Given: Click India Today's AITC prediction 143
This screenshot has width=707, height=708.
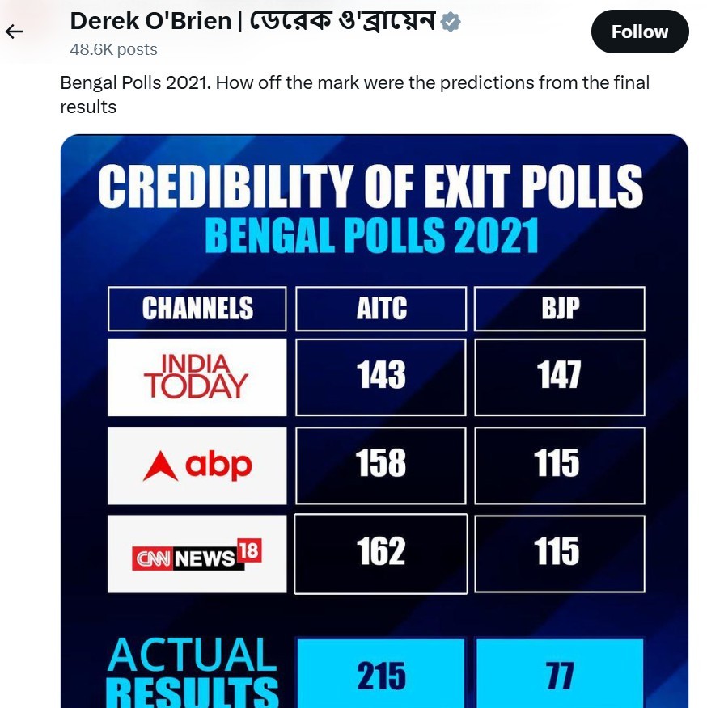Looking at the screenshot, I should tap(381, 376).
